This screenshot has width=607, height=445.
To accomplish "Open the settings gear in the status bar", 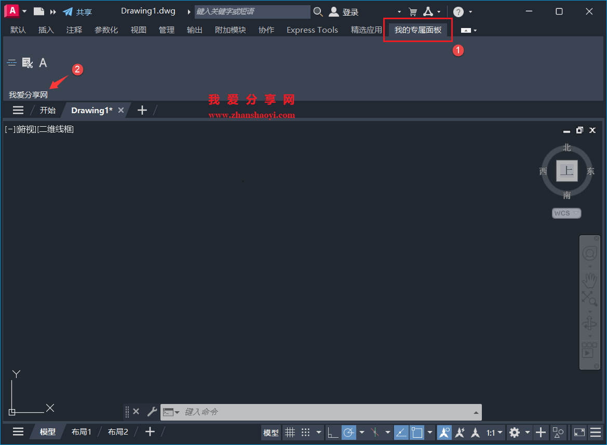I will pos(514,432).
